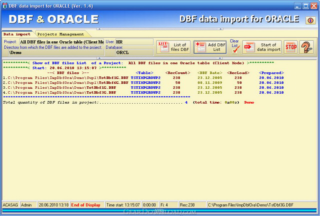320x216 pixels.
Task: Click the <RecLoad> column header
Action: coord(238,73)
